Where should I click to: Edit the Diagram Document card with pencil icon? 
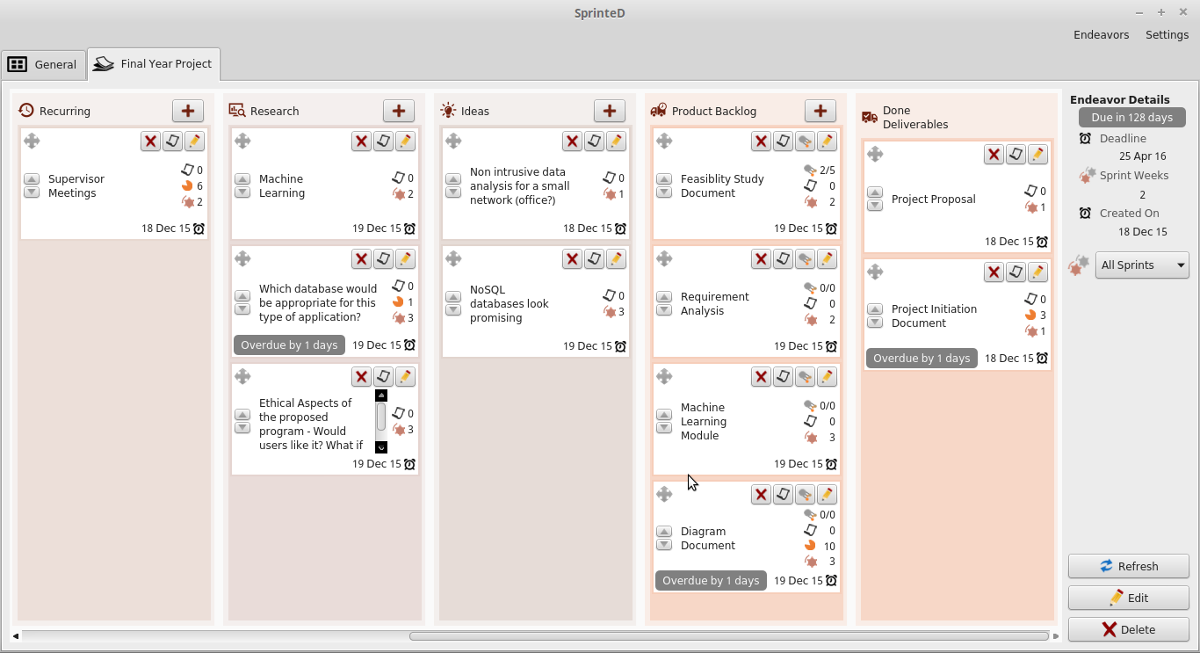pos(827,495)
